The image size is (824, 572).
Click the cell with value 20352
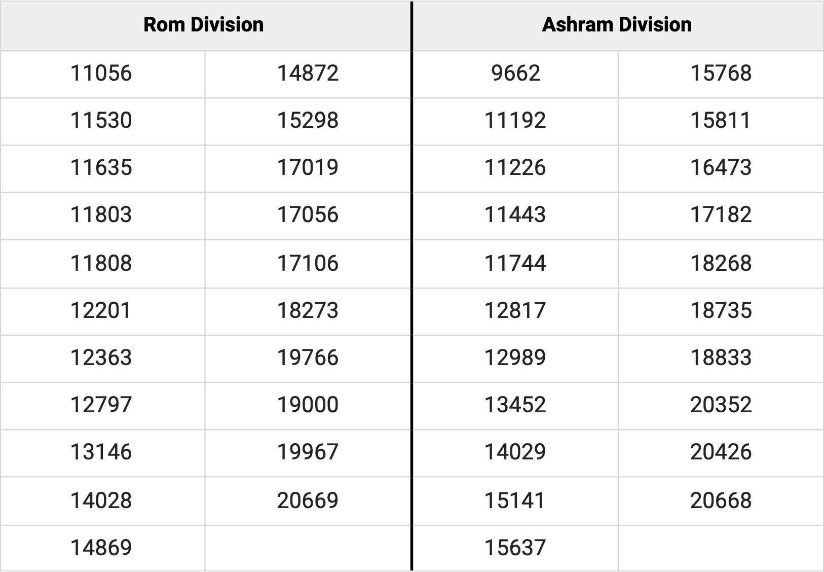(721, 406)
